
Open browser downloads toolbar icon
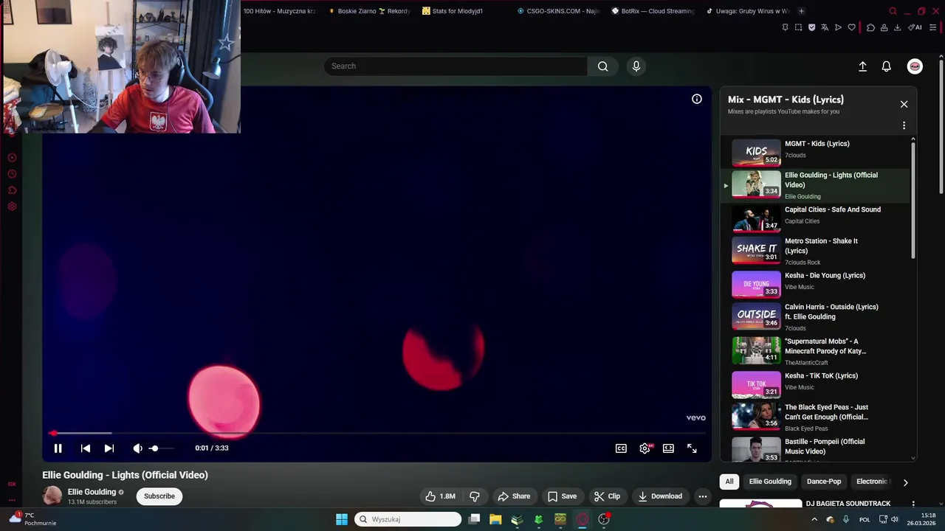[x=897, y=27]
